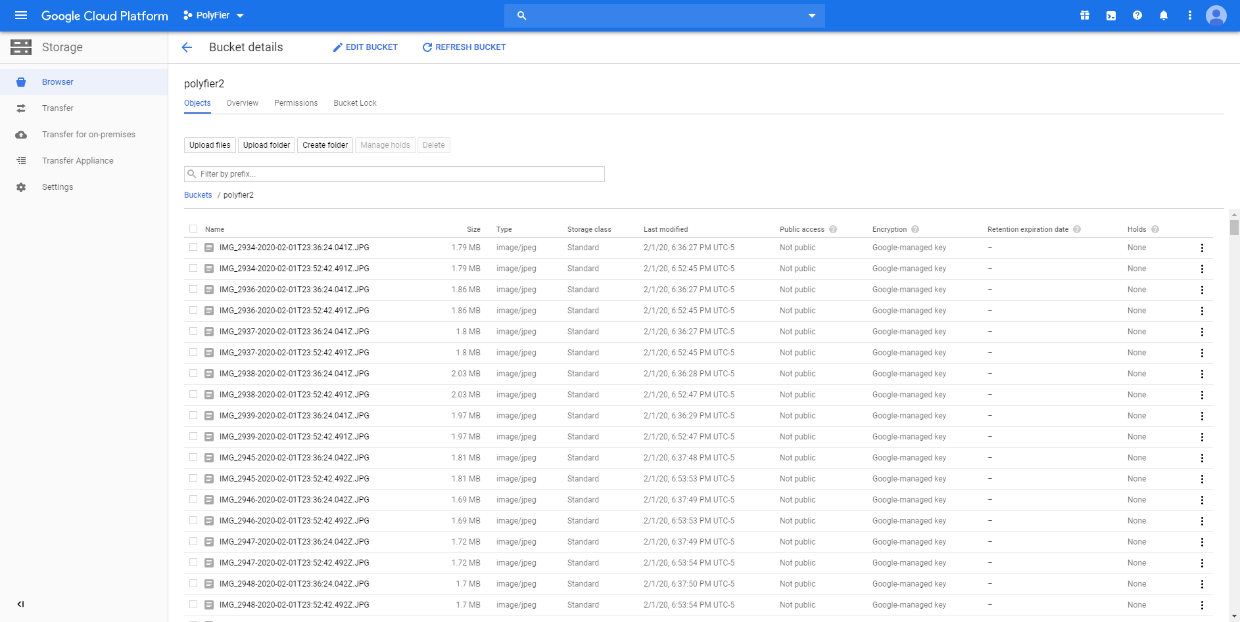Click the Filter by prefix input field

click(394, 174)
